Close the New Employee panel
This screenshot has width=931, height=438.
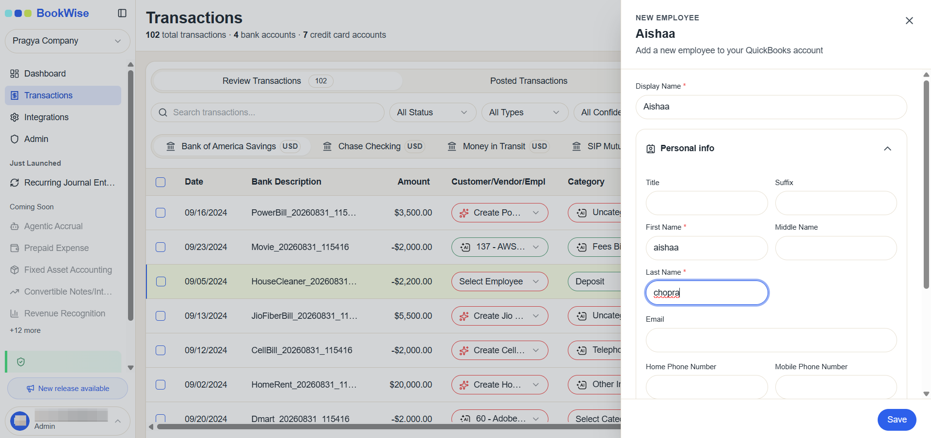(909, 20)
